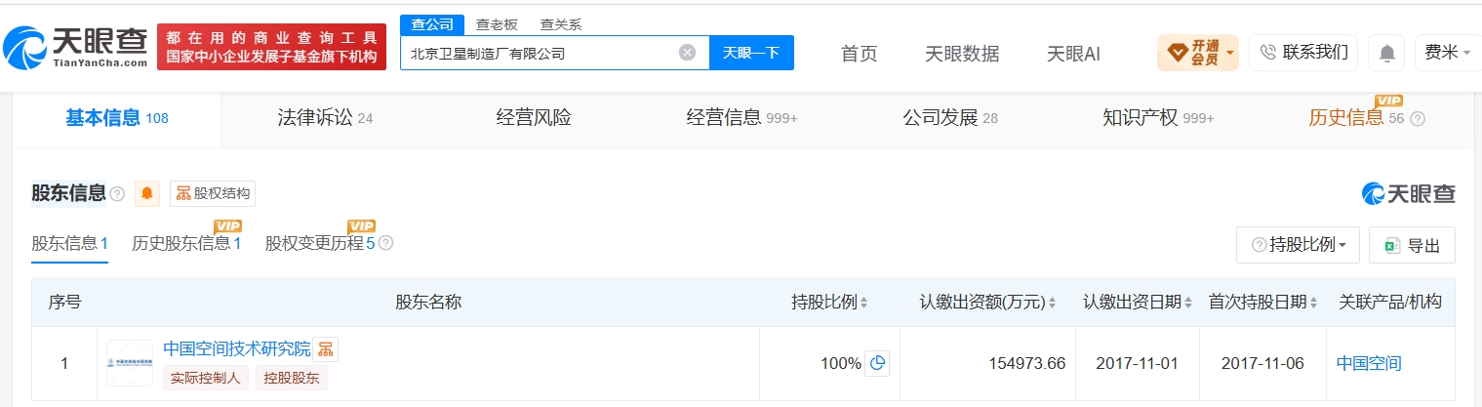Open equity structure icon next to 中国空间技术研究院
The width and height of the screenshot is (1482, 407).
click(x=326, y=349)
